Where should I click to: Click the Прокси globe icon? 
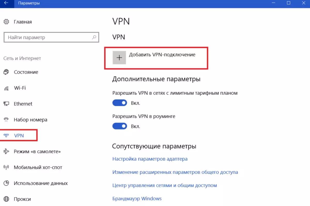[x=6, y=199]
